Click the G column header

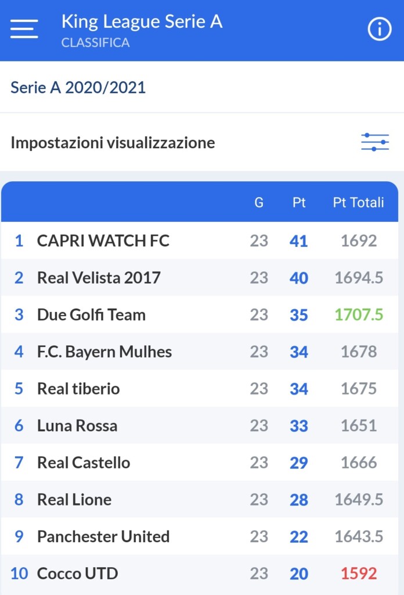pos(259,203)
